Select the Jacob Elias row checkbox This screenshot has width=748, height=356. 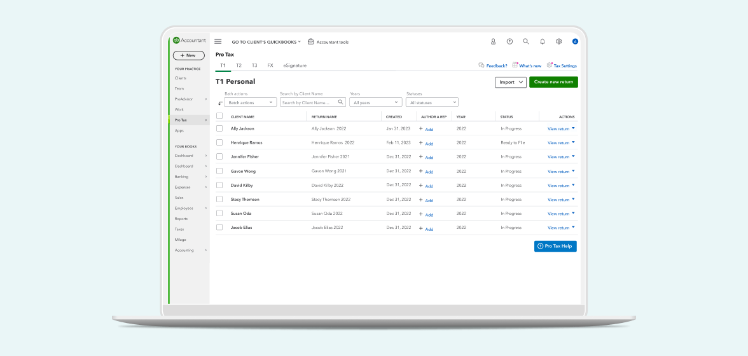[x=219, y=228]
